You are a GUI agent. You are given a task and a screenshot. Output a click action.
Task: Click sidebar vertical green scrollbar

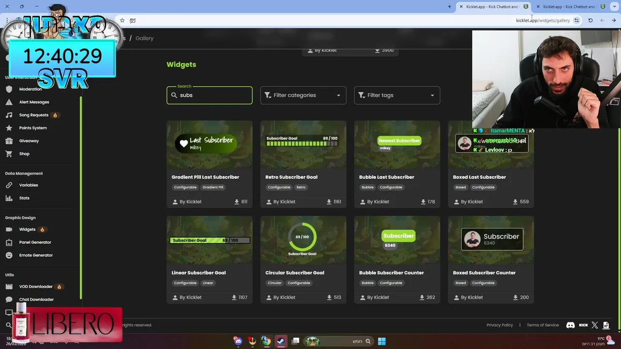[81, 198]
